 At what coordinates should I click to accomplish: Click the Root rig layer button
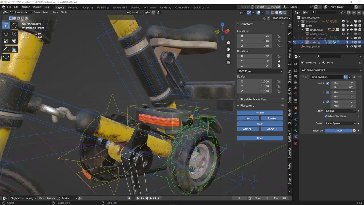[x=260, y=138]
